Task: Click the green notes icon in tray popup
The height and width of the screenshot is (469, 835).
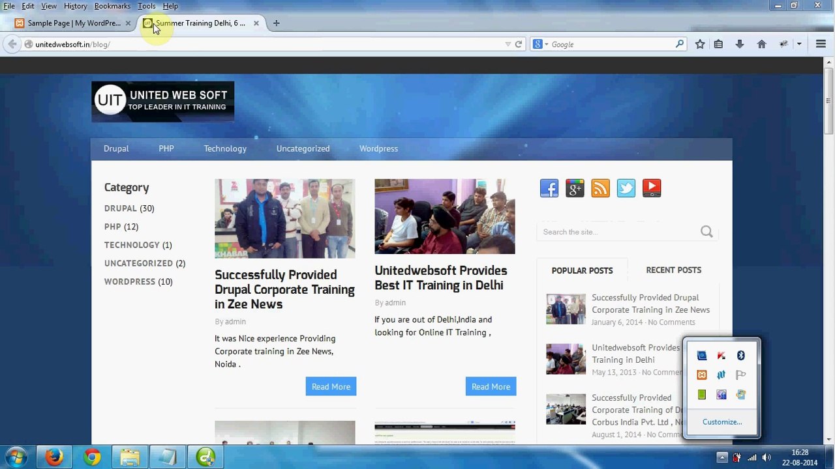Action: (x=702, y=394)
